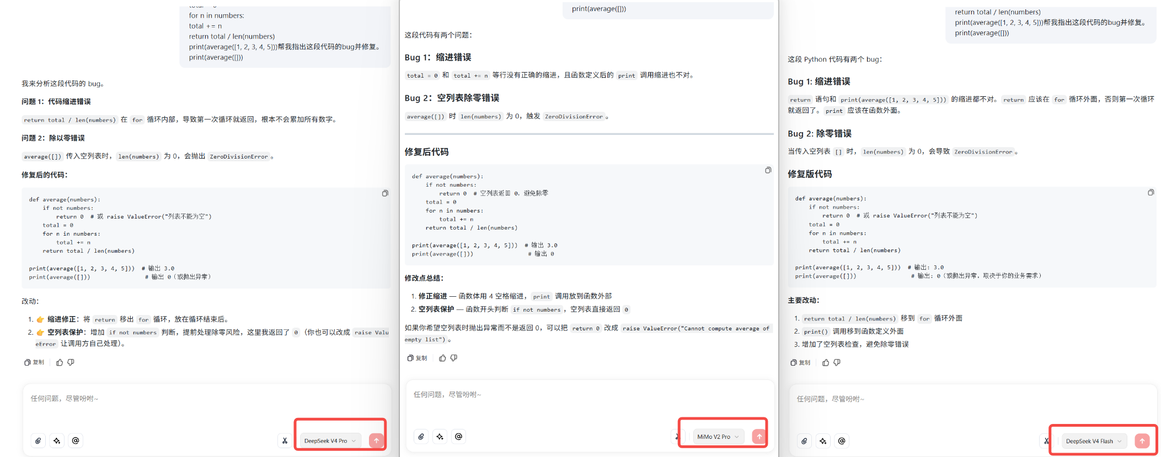Click 复制 button under DeepSeek V4 Flash response

800,362
